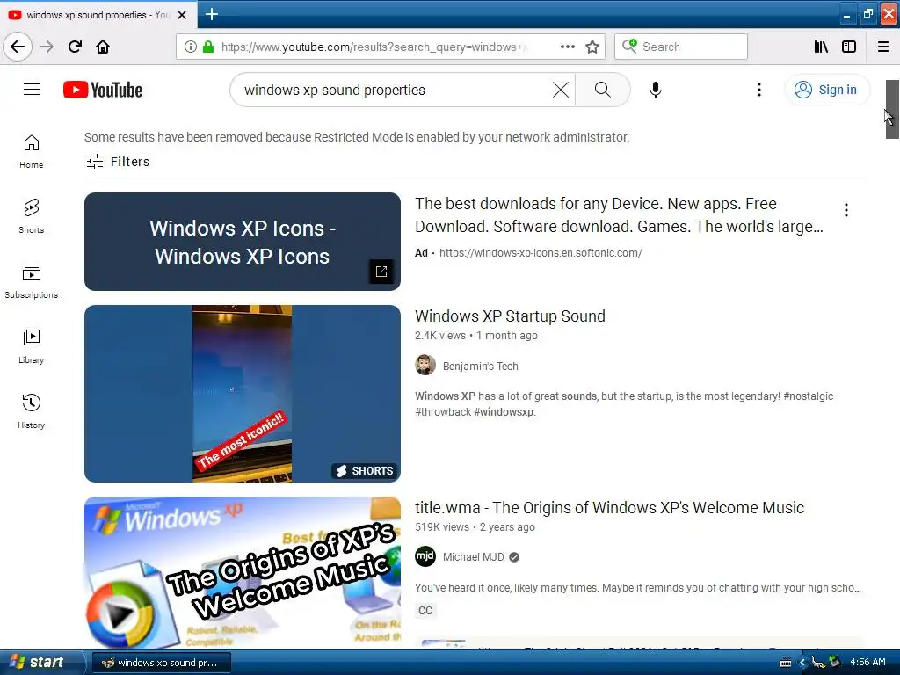Click the network connection tray icon

[x=819, y=663]
